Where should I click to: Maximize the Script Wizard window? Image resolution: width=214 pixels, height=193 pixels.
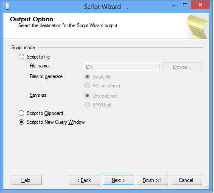[185, 5]
